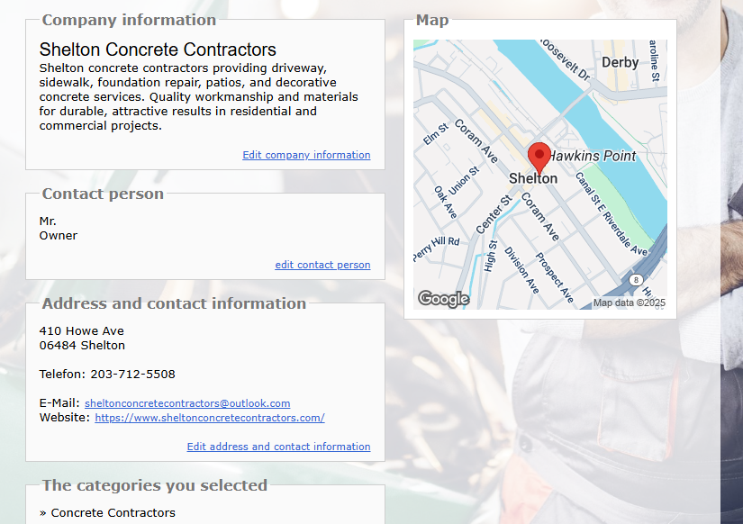This screenshot has height=524, width=743.
Task: Click The categories you selected title
Action: (155, 485)
